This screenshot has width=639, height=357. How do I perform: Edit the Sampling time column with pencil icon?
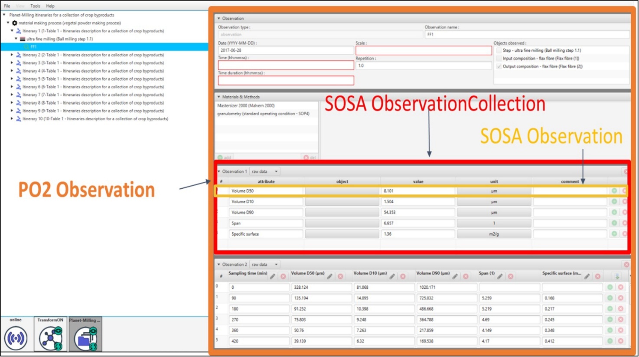pyautogui.click(x=273, y=276)
